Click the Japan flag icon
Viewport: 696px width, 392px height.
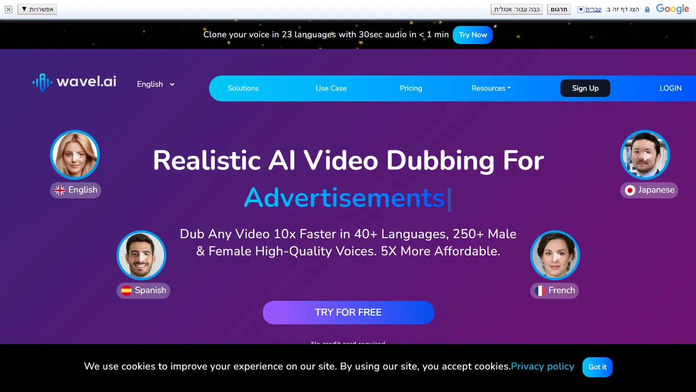coord(629,190)
